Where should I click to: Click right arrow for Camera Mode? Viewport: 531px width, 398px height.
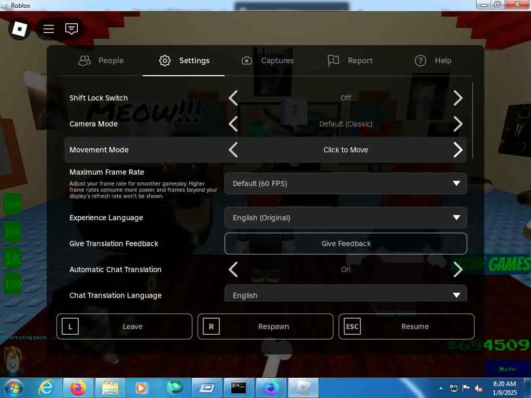click(458, 124)
